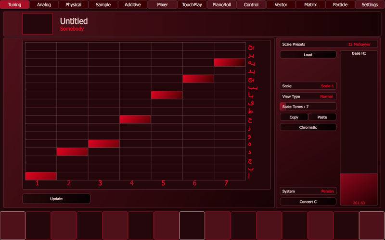Click the Chromatic button
Viewport: 385px width, 240px height.
tap(308, 127)
